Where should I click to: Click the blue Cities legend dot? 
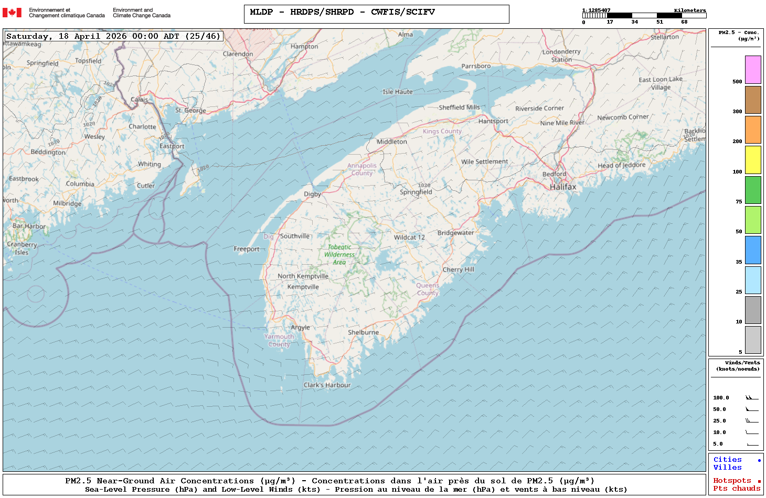tap(759, 460)
